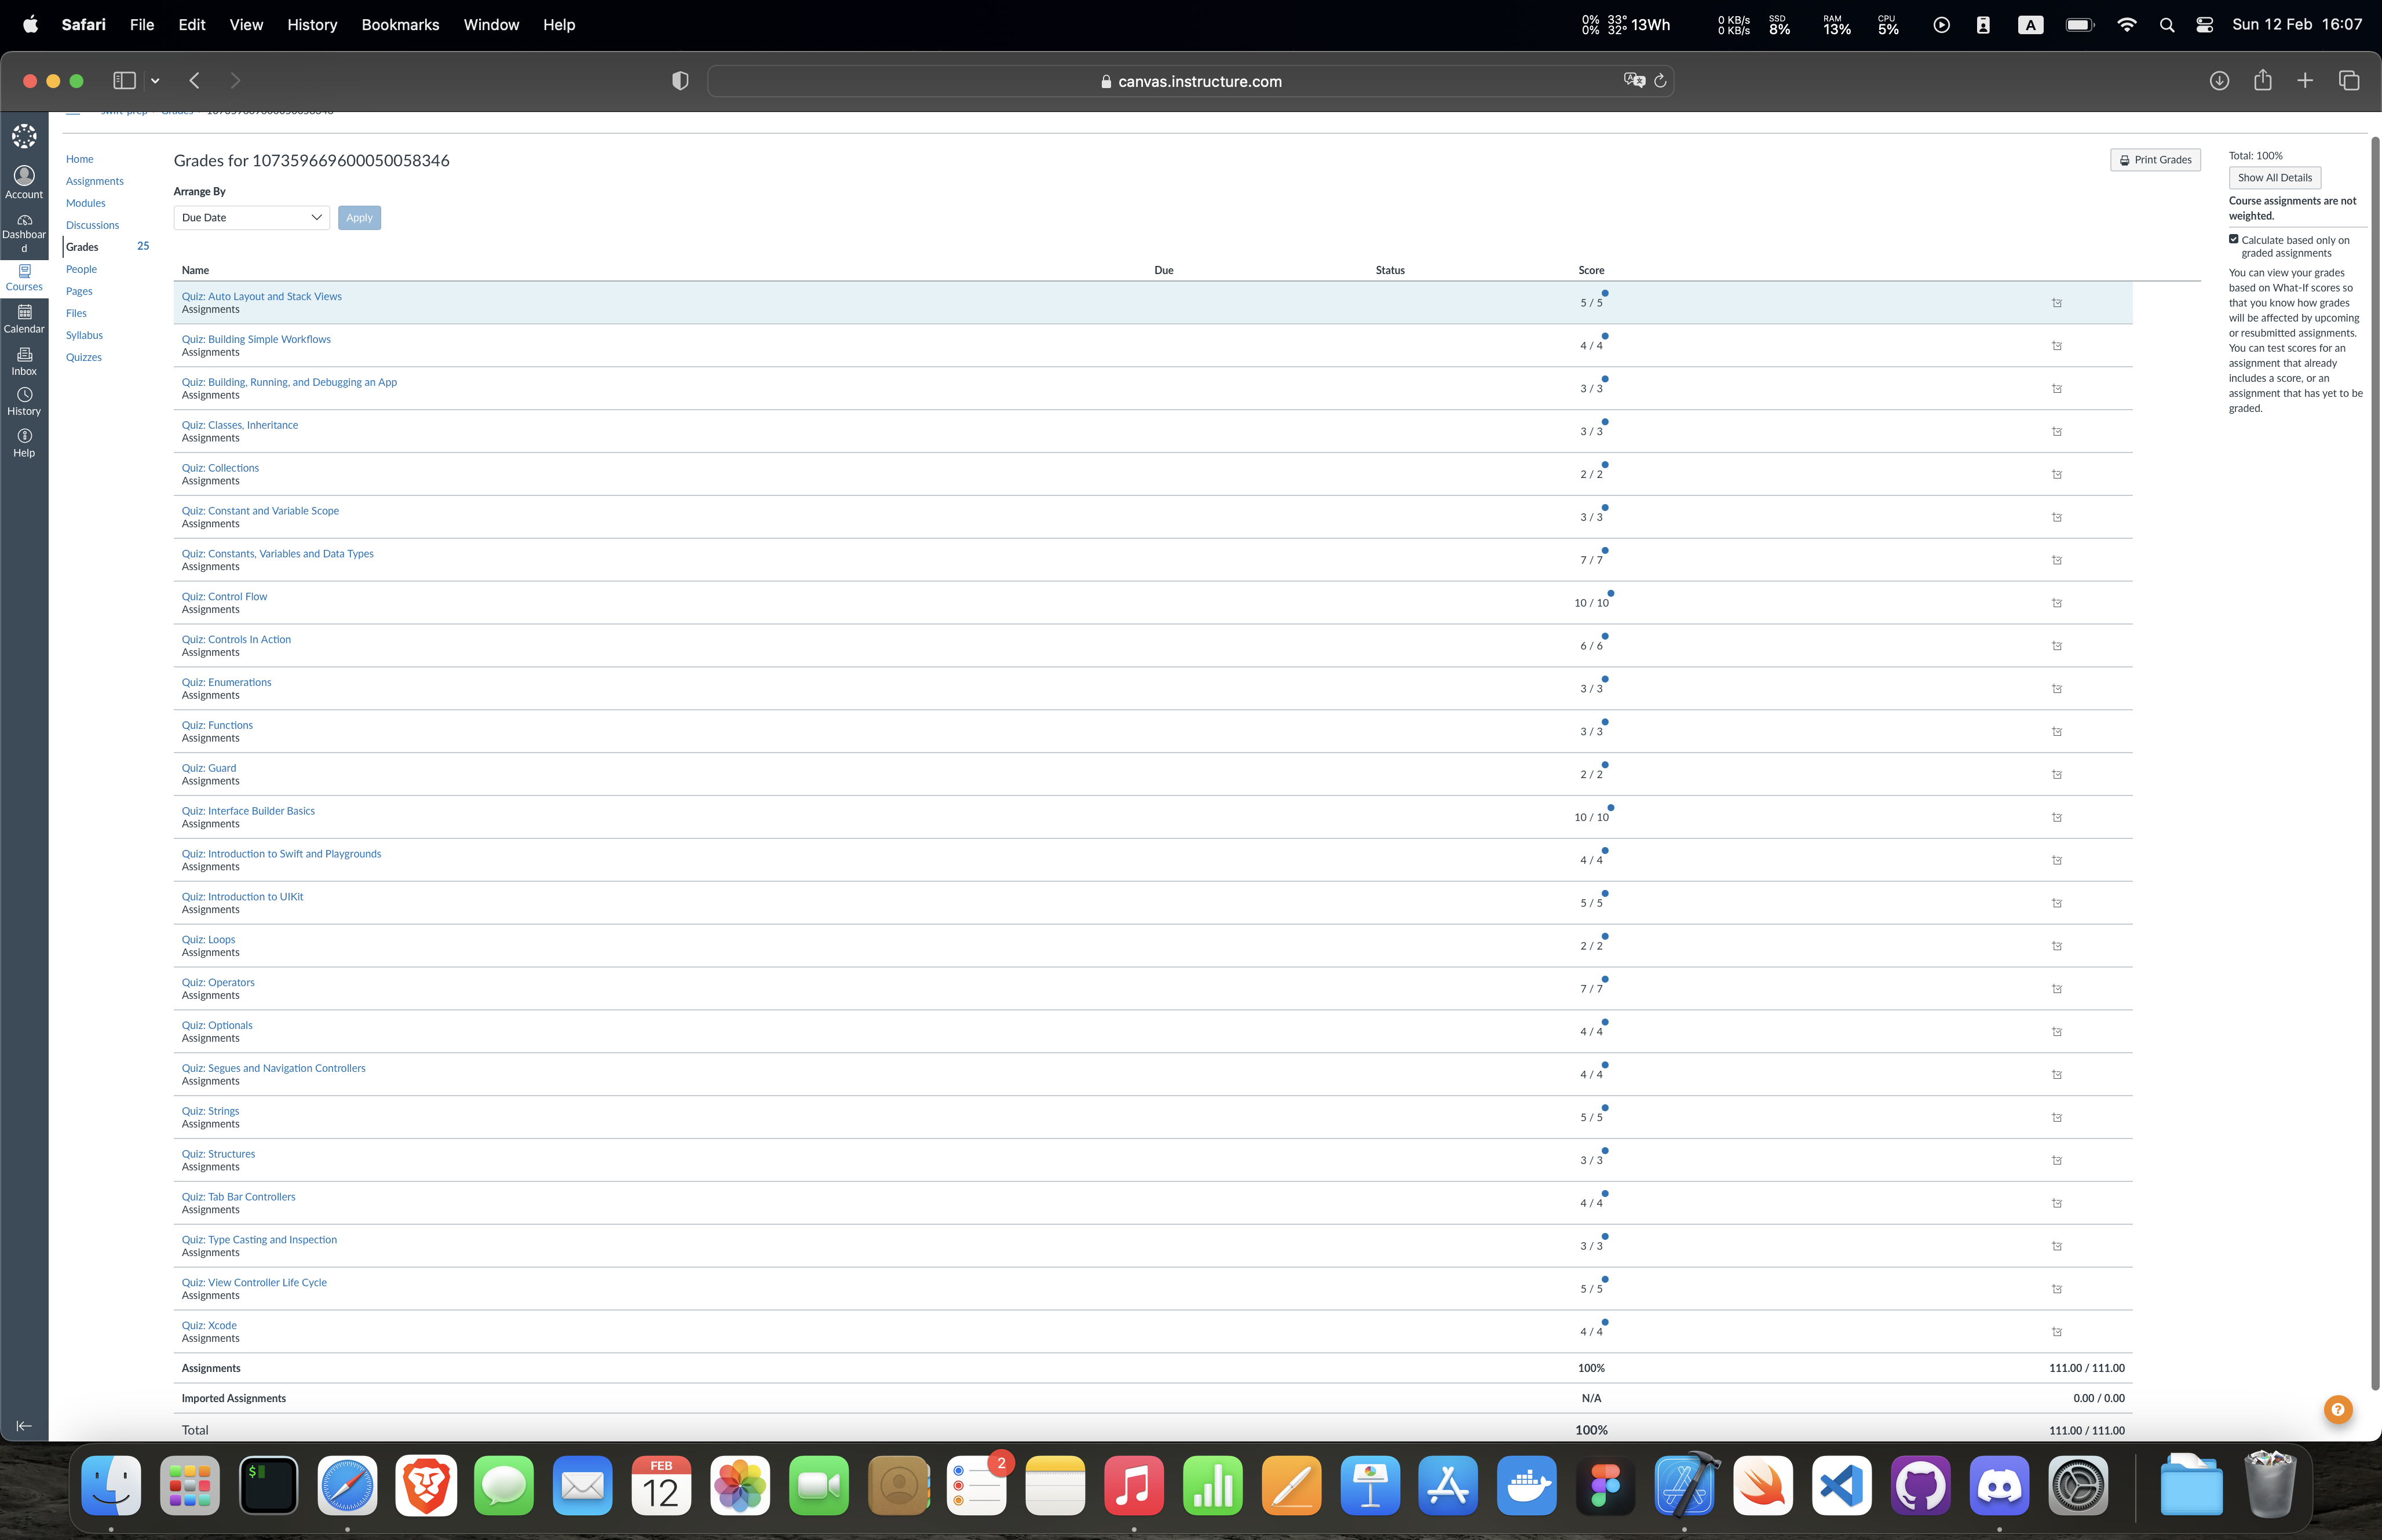
Task: Open Quiz: Interface Builder Basics link
Action: [x=248, y=811]
